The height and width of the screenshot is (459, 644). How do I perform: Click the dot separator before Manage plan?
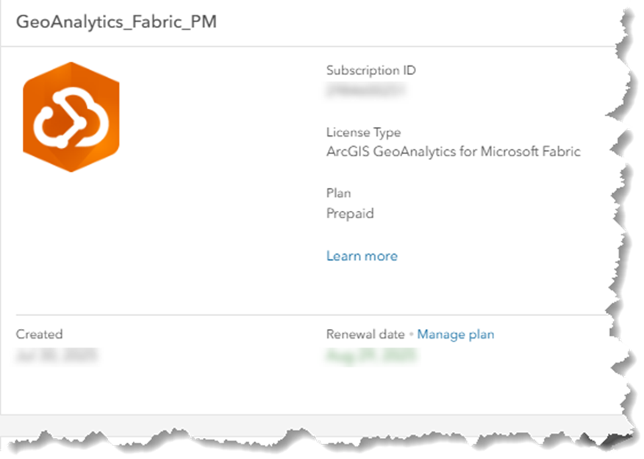coord(411,335)
